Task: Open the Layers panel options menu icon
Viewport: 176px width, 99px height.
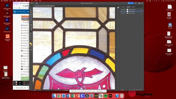Action: coord(143,7)
